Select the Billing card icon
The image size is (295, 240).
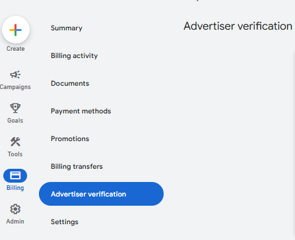[15, 175]
